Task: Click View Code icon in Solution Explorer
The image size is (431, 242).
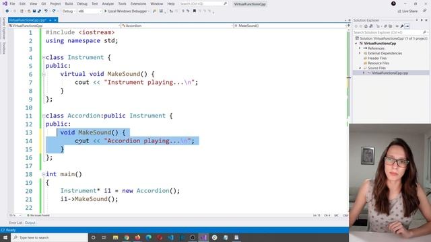Action: click(x=397, y=26)
